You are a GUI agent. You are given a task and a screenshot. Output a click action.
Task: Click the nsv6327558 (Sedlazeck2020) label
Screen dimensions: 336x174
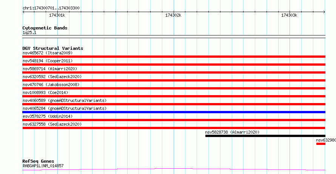pyautogui.click(x=52, y=124)
